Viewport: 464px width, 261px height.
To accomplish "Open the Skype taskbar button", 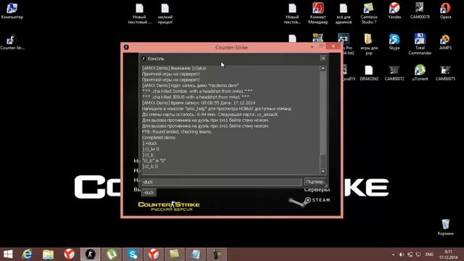I will (x=133, y=254).
